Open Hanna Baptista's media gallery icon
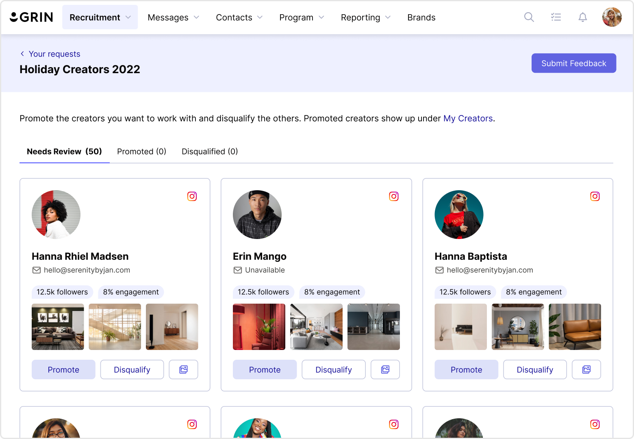The height and width of the screenshot is (439, 634). (x=586, y=369)
